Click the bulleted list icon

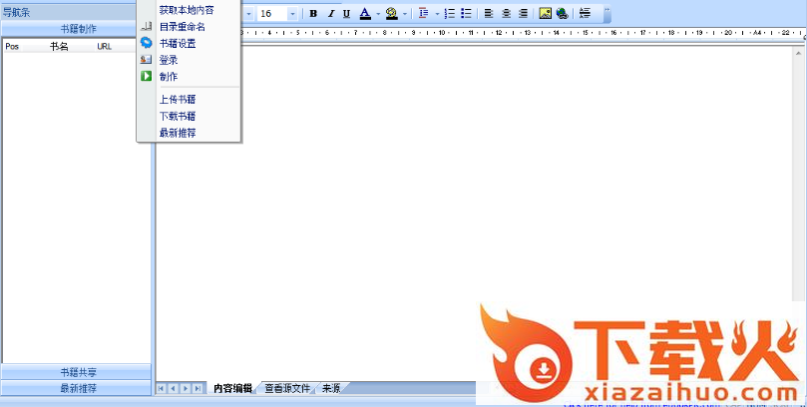(x=466, y=14)
